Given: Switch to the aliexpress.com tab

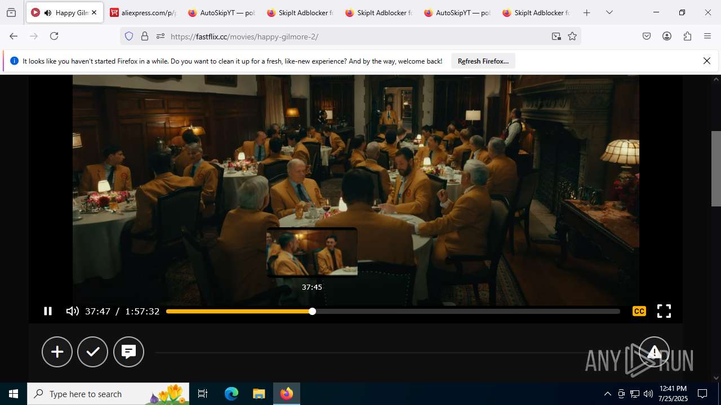Looking at the screenshot, I should (143, 12).
